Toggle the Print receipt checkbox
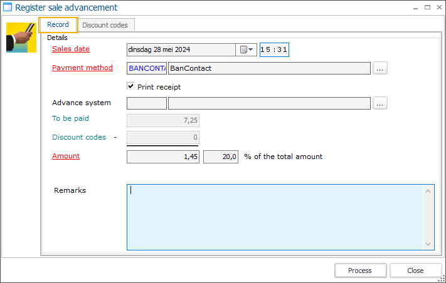 (x=130, y=86)
